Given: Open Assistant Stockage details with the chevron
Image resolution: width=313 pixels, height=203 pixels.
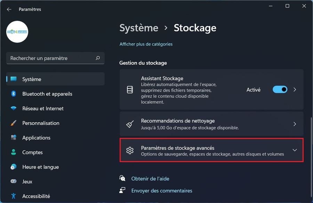Looking at the screenshot, I should 295,89.
